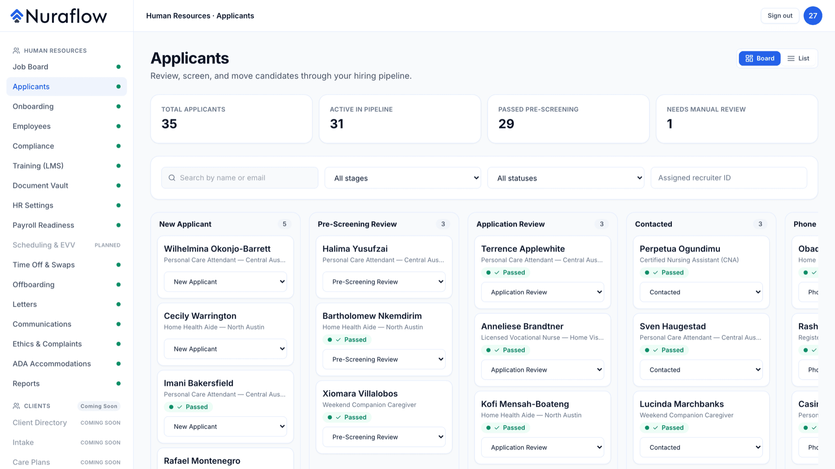Open the All stages filter dropdown
Screen dimensions: 835x469
(403, 178)
